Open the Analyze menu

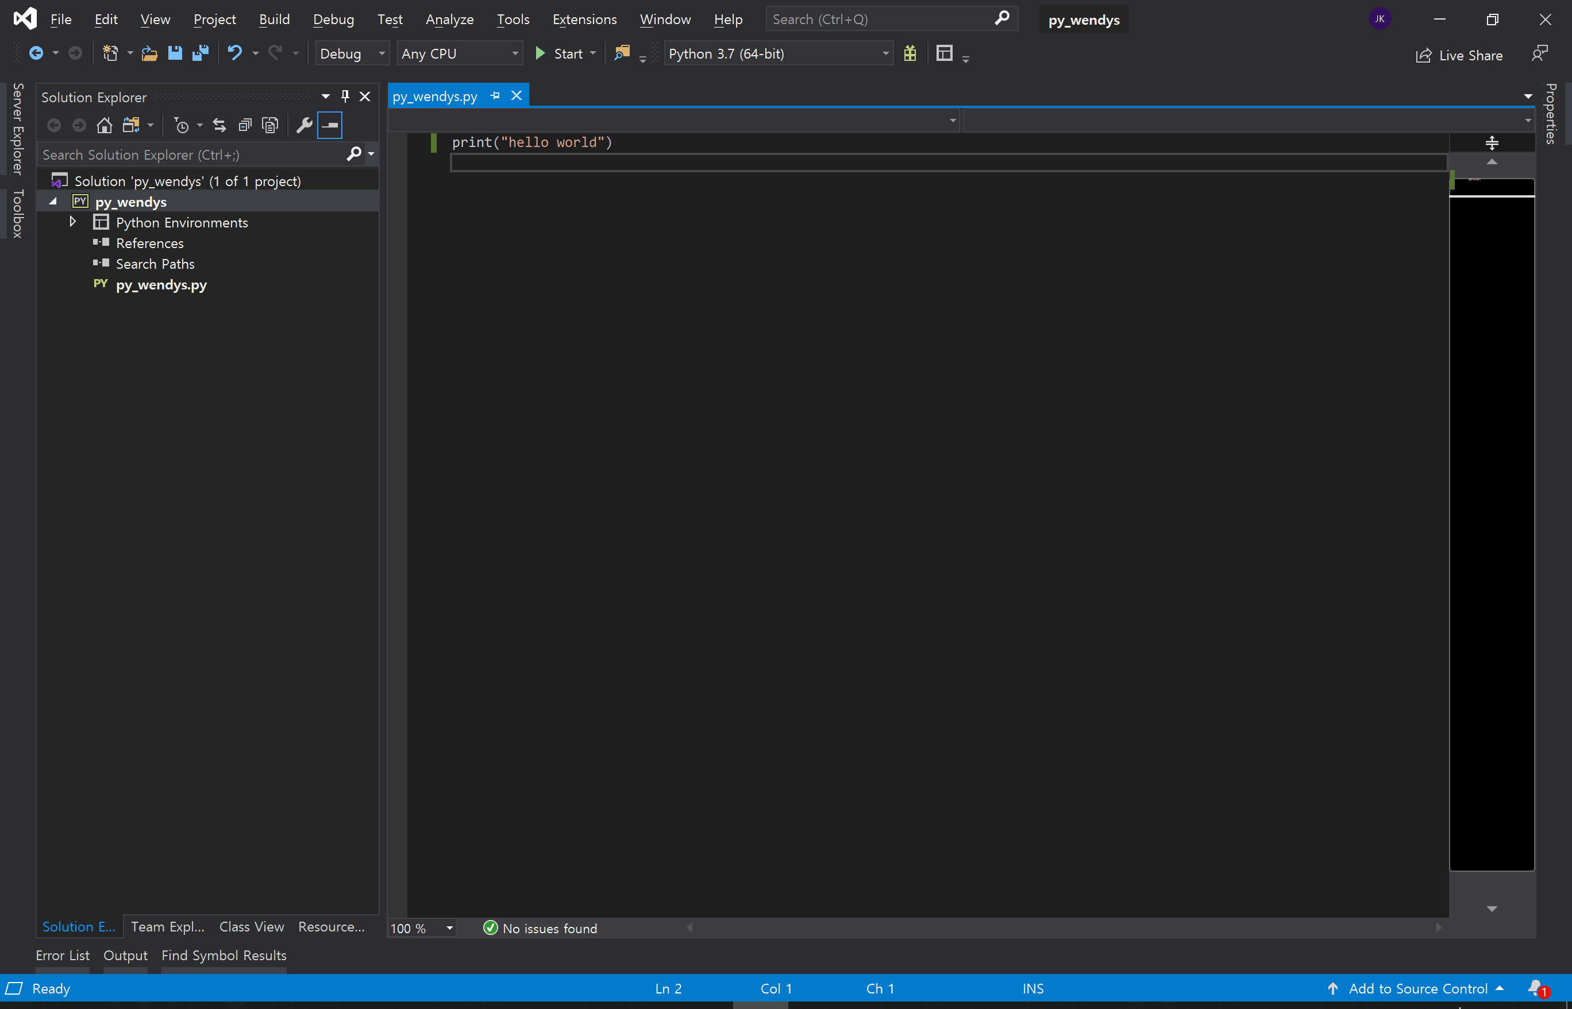pyautogui.click(x=449, y=19)
